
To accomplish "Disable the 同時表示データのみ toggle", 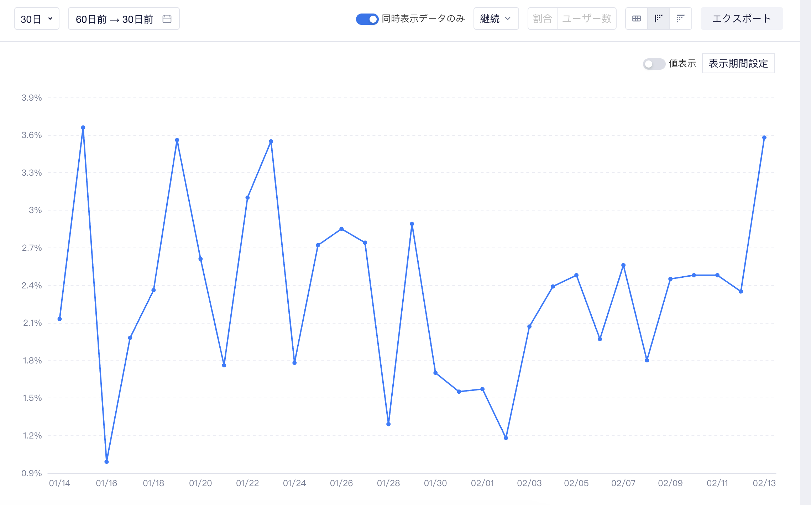I will 367,19.
